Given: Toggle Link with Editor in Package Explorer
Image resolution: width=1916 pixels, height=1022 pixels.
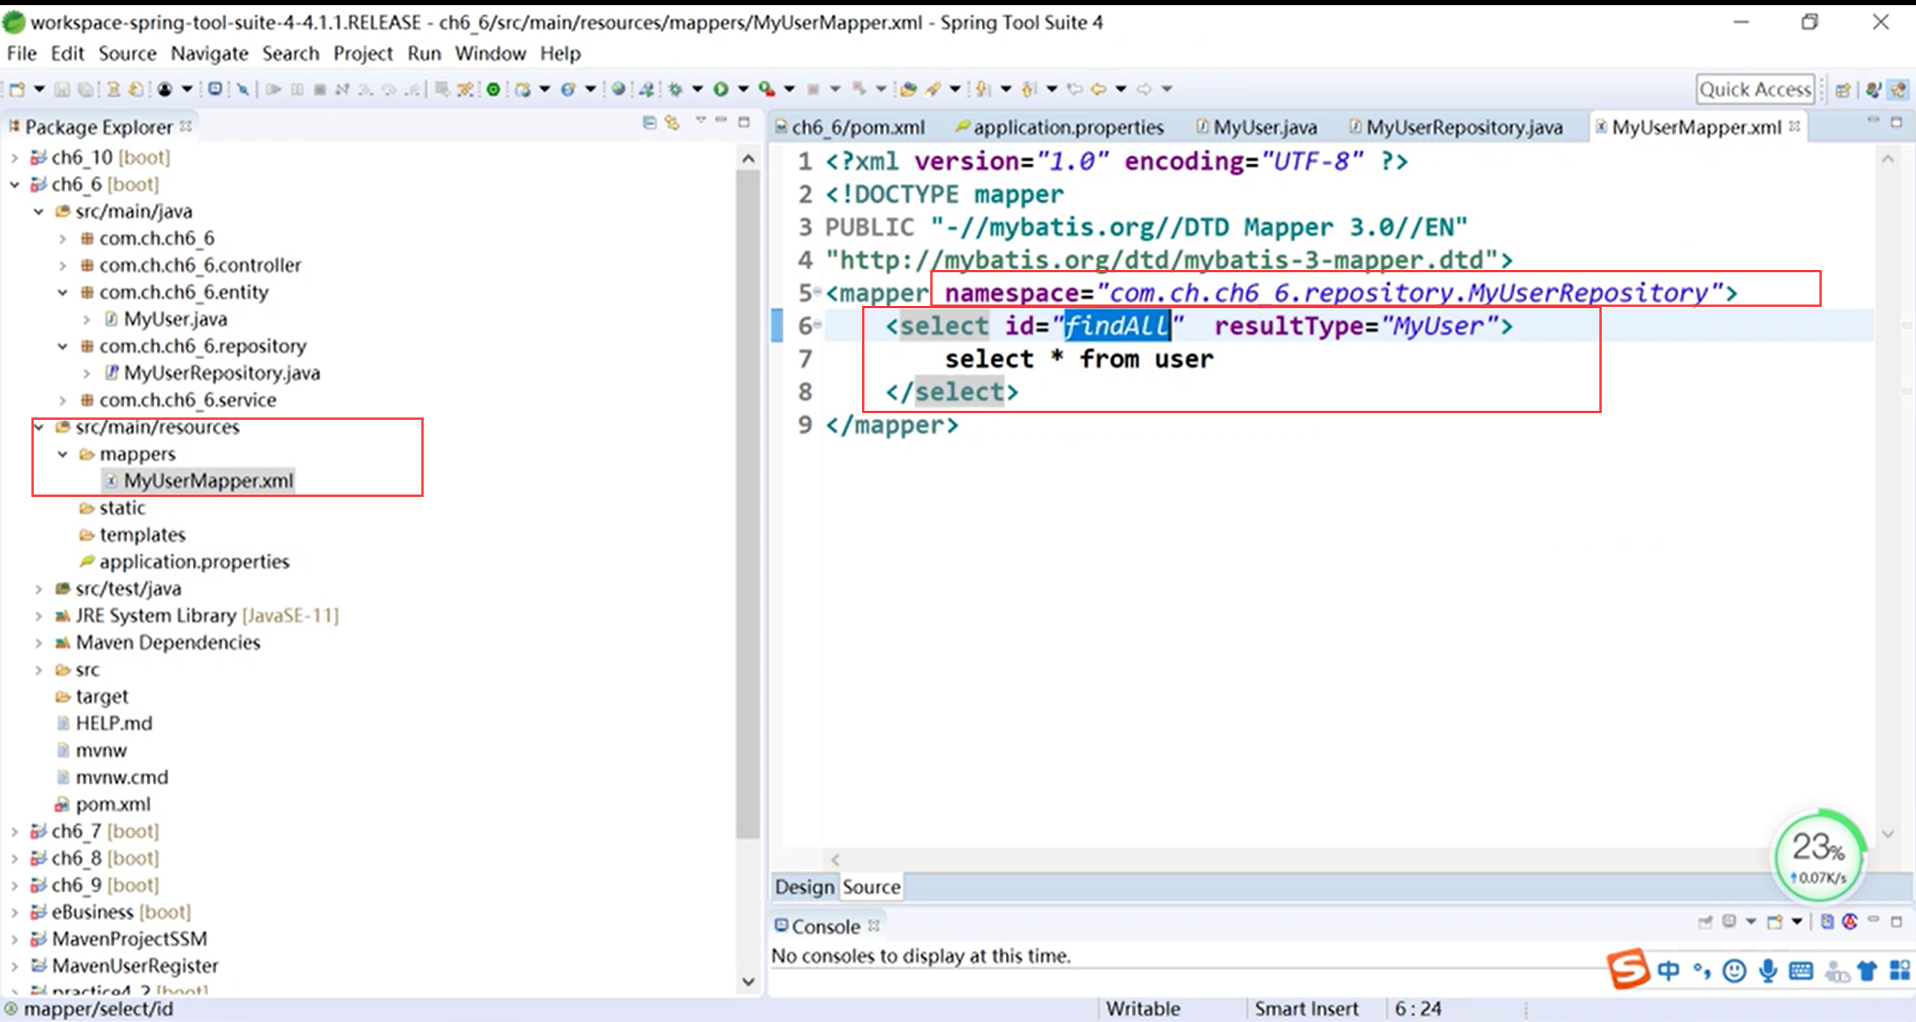Looking at the screenshot, I should pos(672,123).
